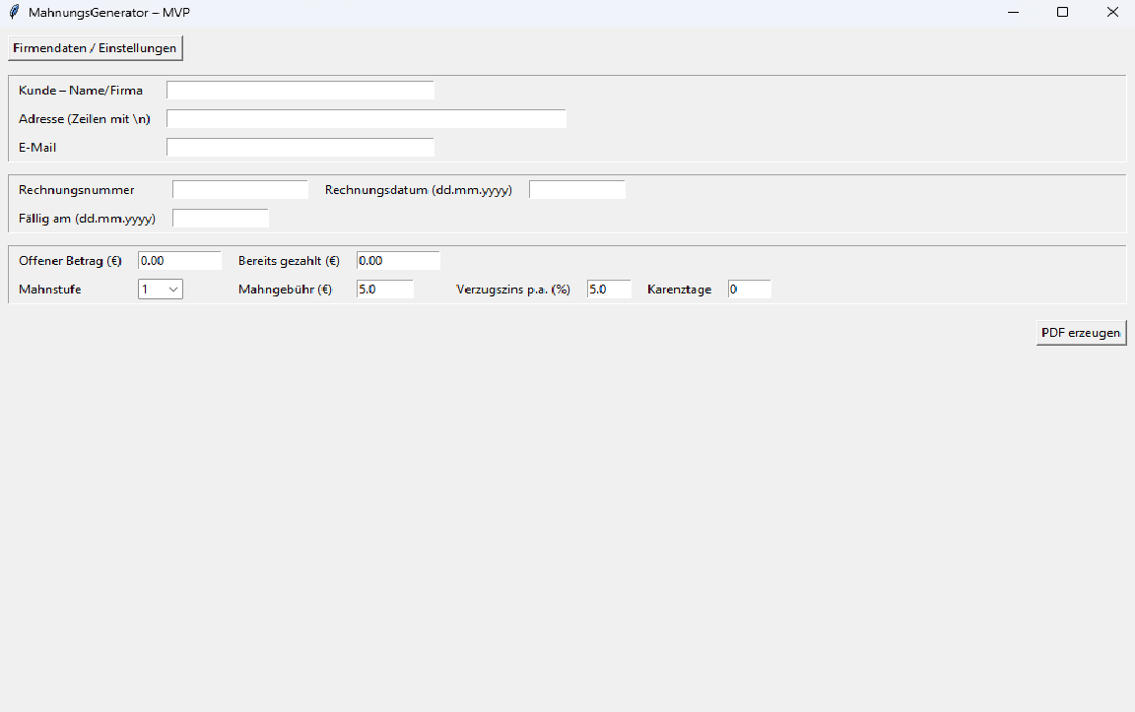Focus the Rechnungsdatum date field
Image resolution: width=1135 pixels, height=712 pixels.
[576, 190]
